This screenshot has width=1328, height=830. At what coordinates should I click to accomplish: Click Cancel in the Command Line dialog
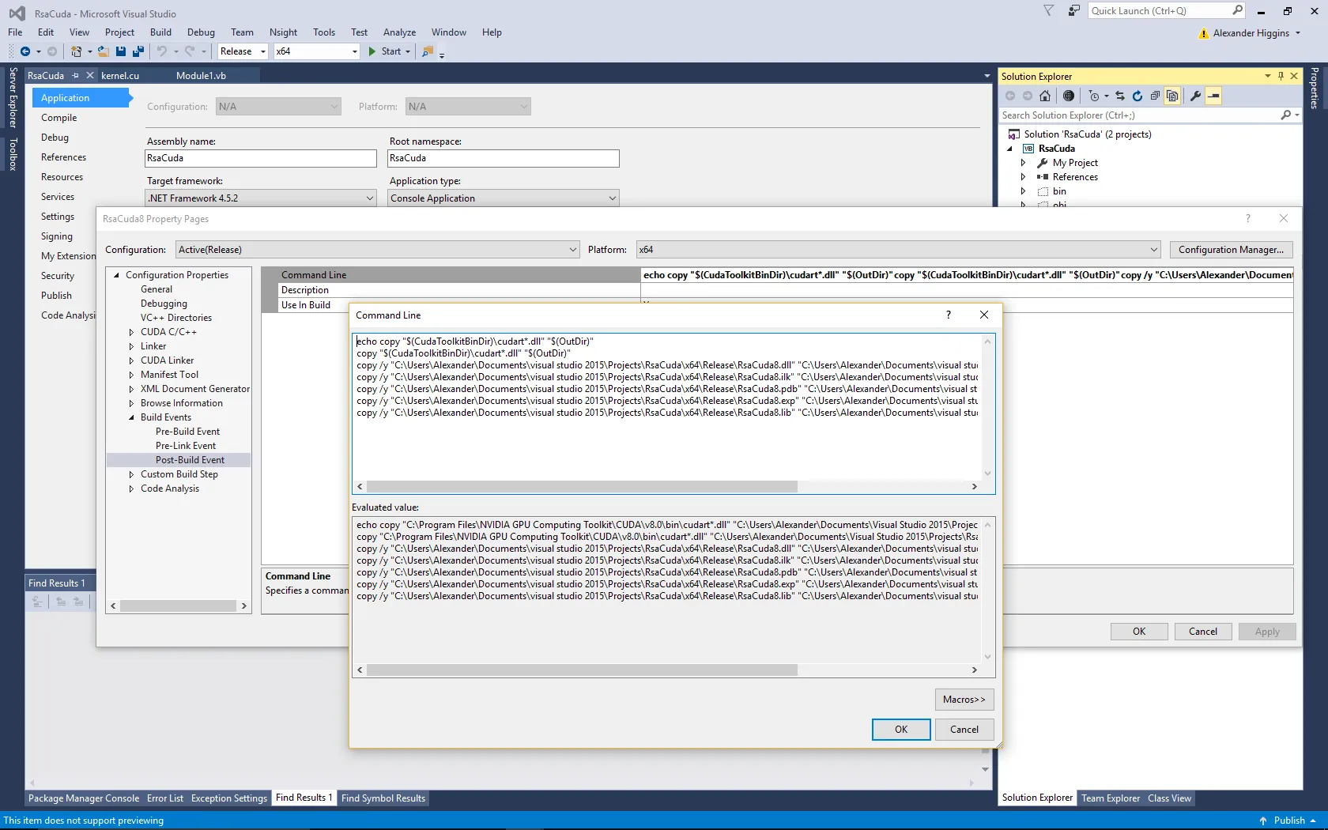pyautogui.click(x=964, y=730)
